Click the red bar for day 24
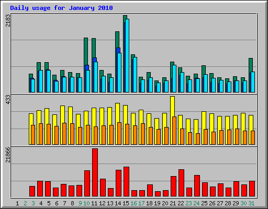The width and height of the screenshot is (268, 209). click(197, 186)
